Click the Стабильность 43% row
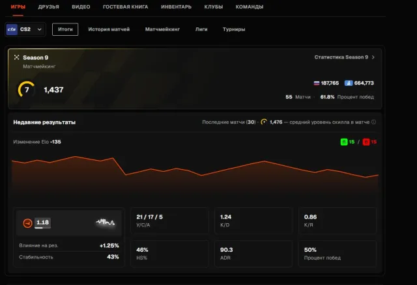The height and width of the screenshot is (285, 417). pyautogui.click(x=69, y=257)
